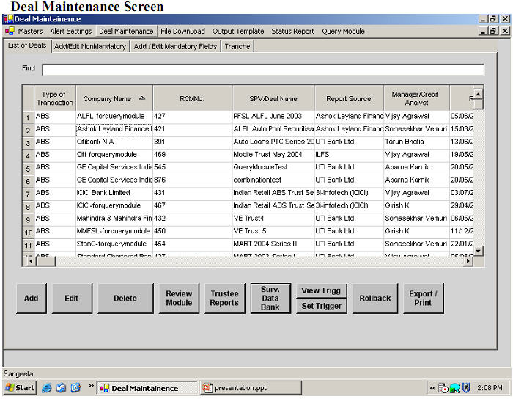
Task: Select the ICICI Bank Limited cell
Action: [x=114, y=193]
